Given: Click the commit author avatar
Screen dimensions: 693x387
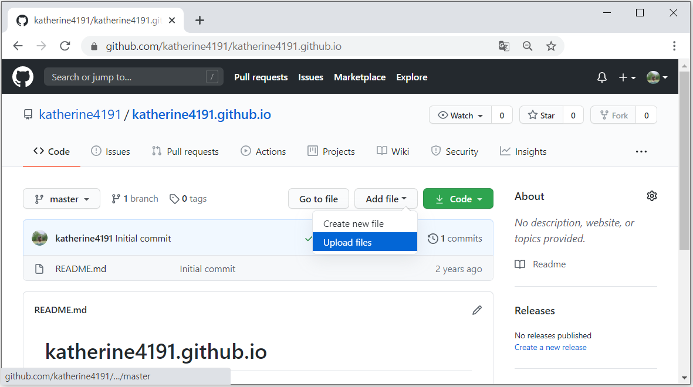Looking at the screenshot, I should pyautogui.click(x=40, y=238).
